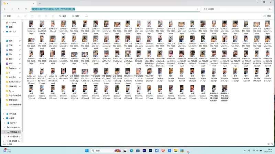Open Adobe Photoshop from the taskbar

pos(151,151)
